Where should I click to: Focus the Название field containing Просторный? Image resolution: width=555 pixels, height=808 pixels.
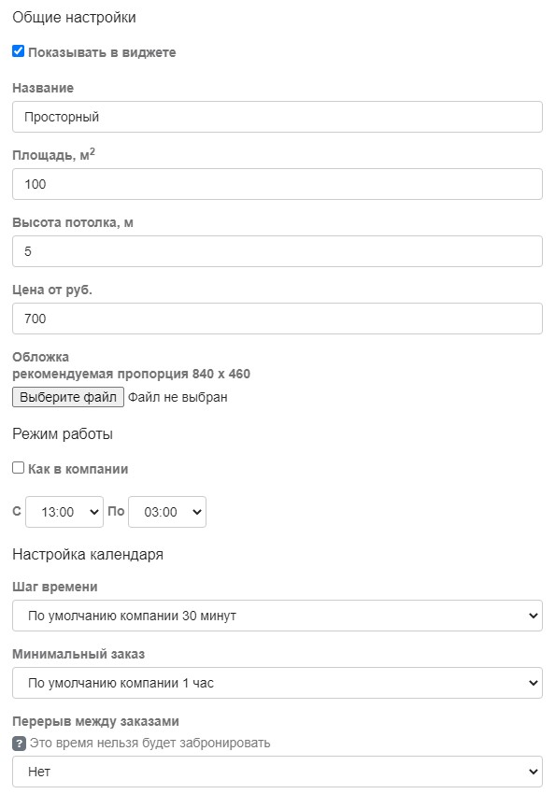pos(277,117)
